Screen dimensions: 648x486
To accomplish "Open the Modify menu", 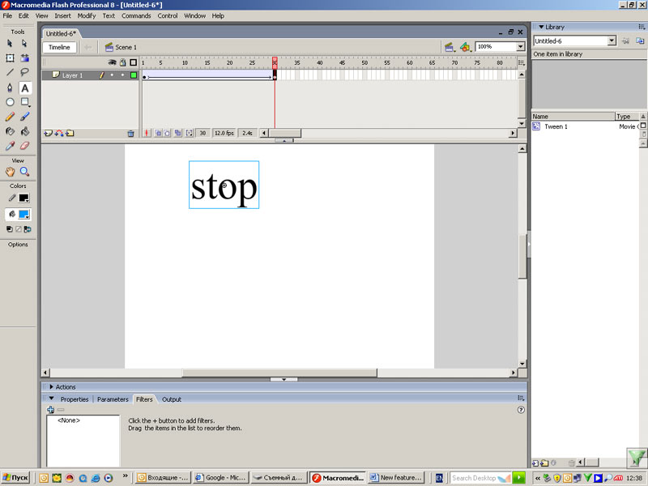I will pyautogui.click(x=86, y=15).
